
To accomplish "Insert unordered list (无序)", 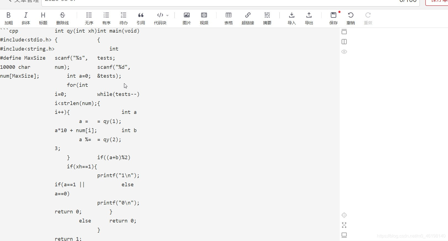I will pos(89,18).
